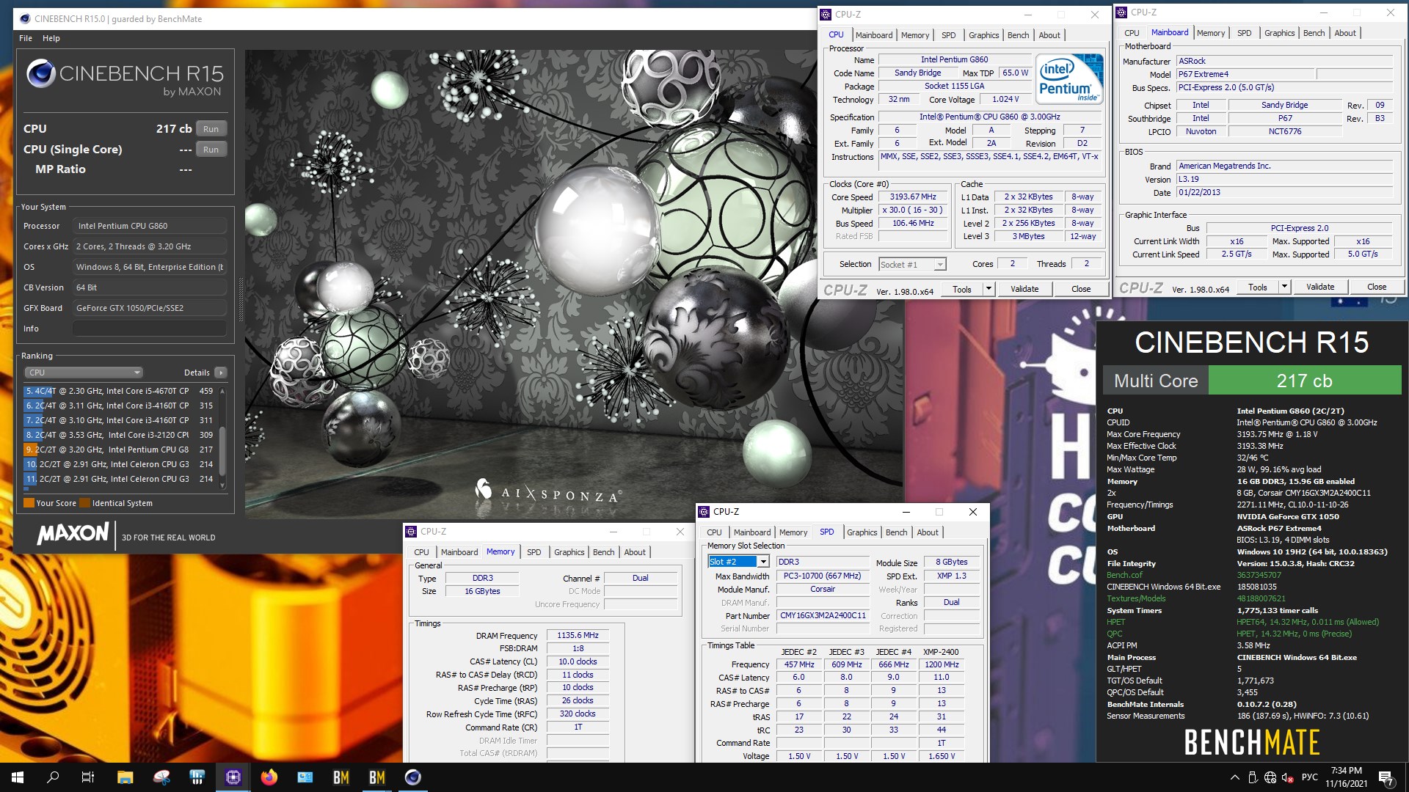Open the РУС language indicator in tray
The image size is (1409, 792).
pos(1309,777)
